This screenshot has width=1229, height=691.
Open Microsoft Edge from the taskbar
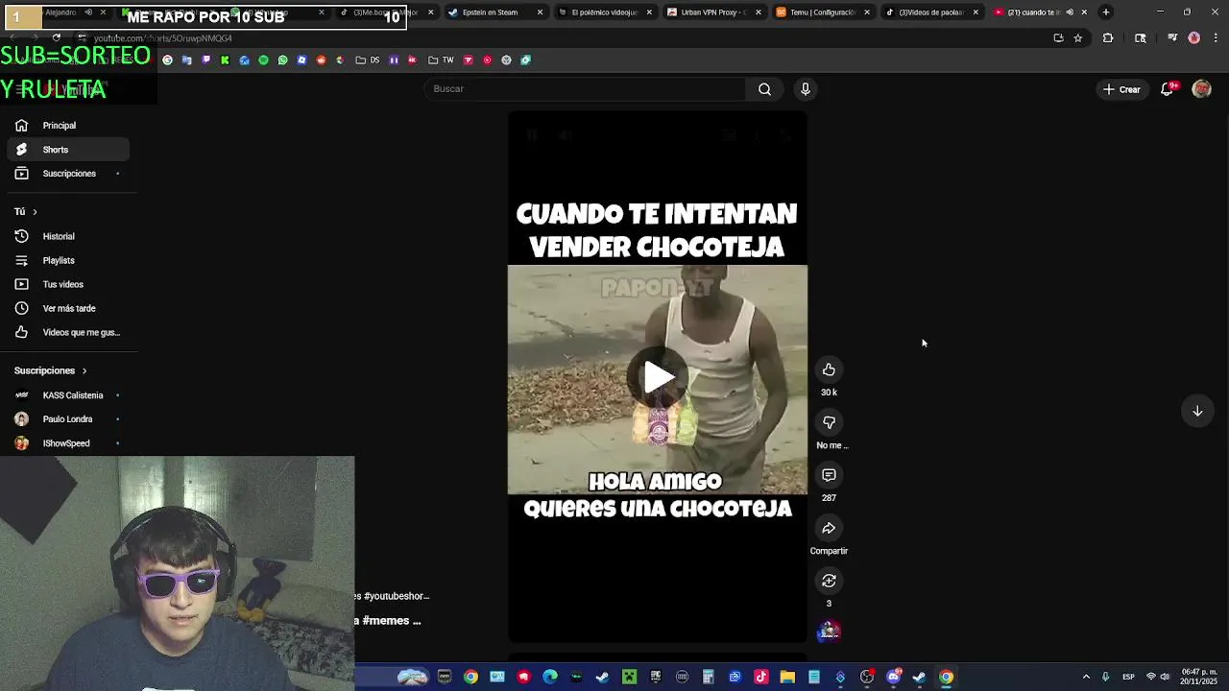pos(550,677)
